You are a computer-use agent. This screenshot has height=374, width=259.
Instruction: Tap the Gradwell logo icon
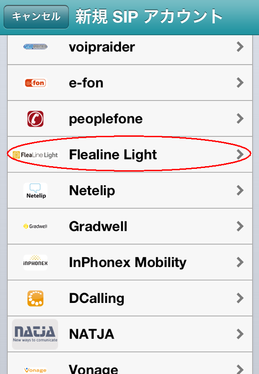coord(35,226)
